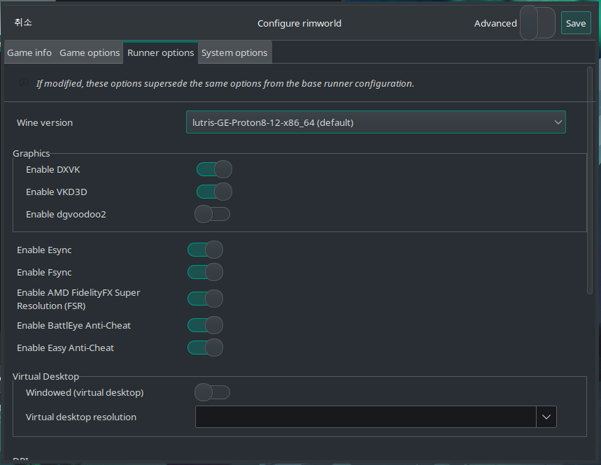Click the 'Enable DXVK' label text
601x465 pixels.
pos(53,170)
